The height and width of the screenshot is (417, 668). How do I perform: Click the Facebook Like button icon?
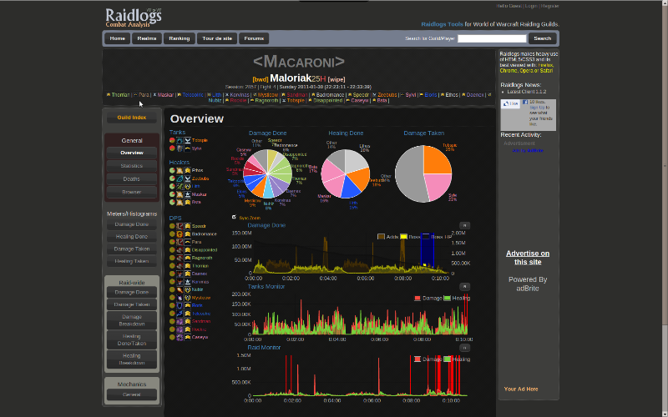pos(510,103)
